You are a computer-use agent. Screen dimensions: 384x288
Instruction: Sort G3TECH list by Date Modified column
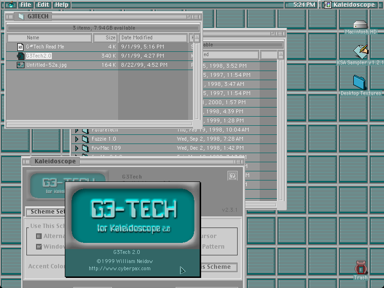153,38
